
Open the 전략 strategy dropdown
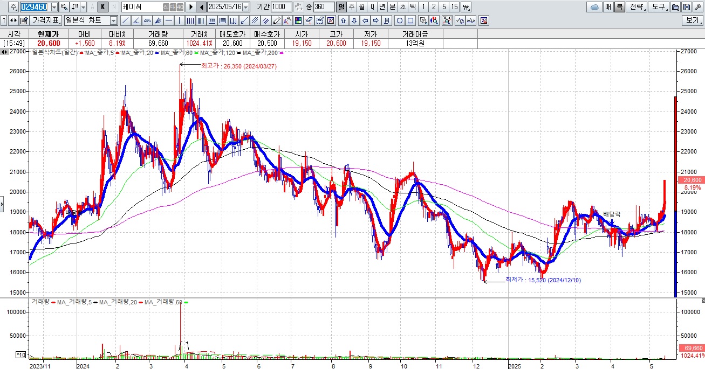tap(636, 7)
